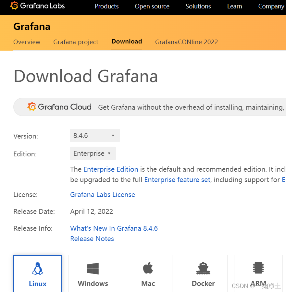Select the Windows logo icon

click(93, 269)
